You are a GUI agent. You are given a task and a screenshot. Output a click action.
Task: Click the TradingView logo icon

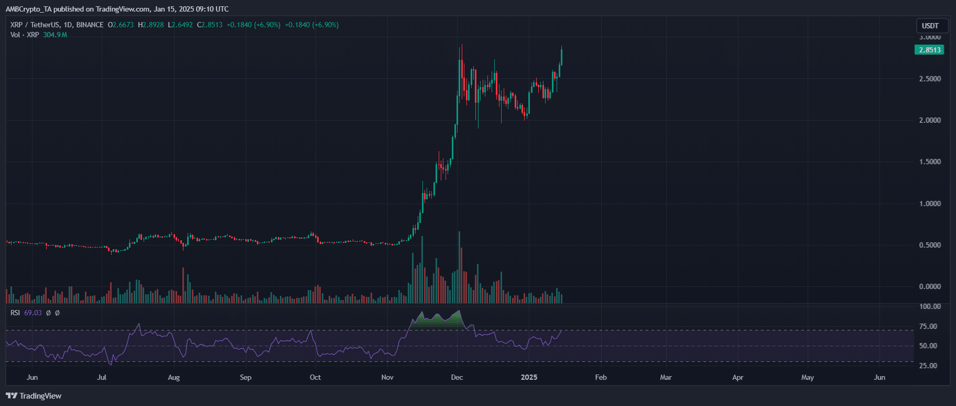[11, 396]
